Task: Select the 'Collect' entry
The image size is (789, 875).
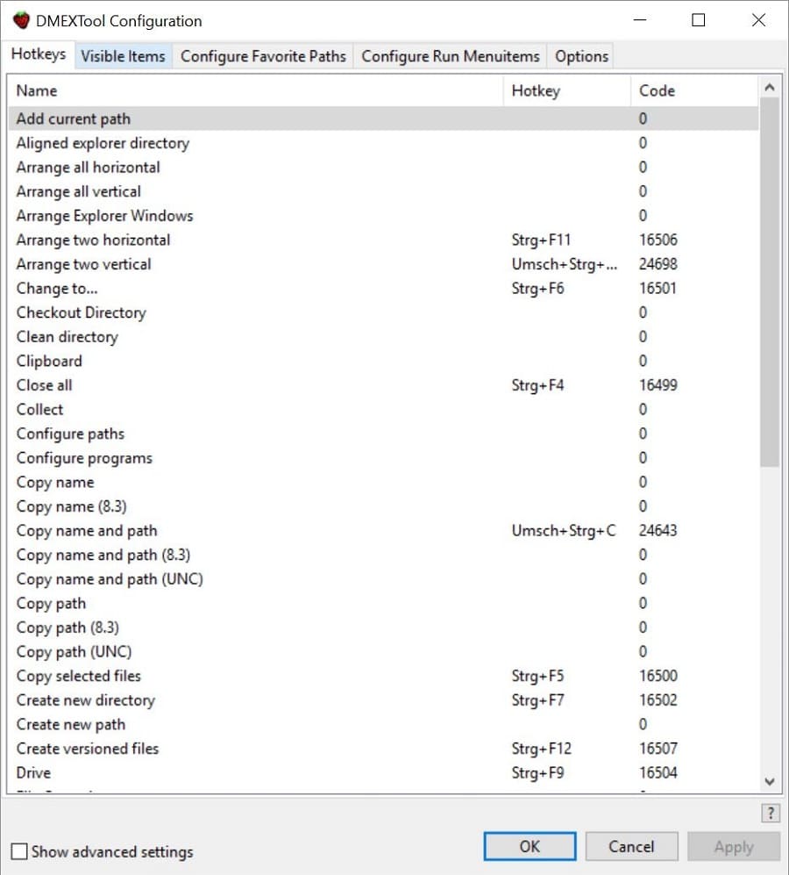Action: (384, 410)
